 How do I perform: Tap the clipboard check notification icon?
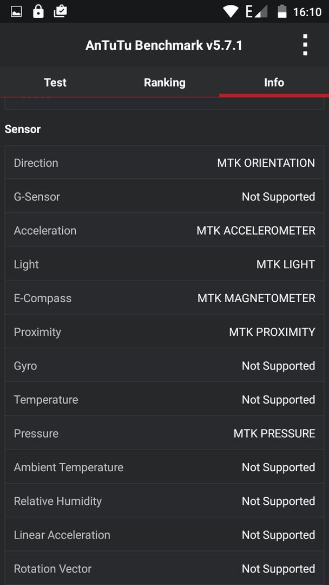pyautogui.click(x=61, y=11)
